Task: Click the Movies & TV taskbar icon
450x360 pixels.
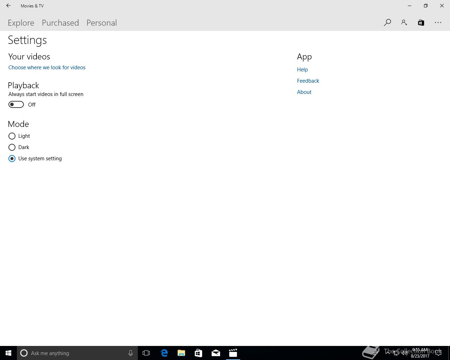Action: coord(233,353)
